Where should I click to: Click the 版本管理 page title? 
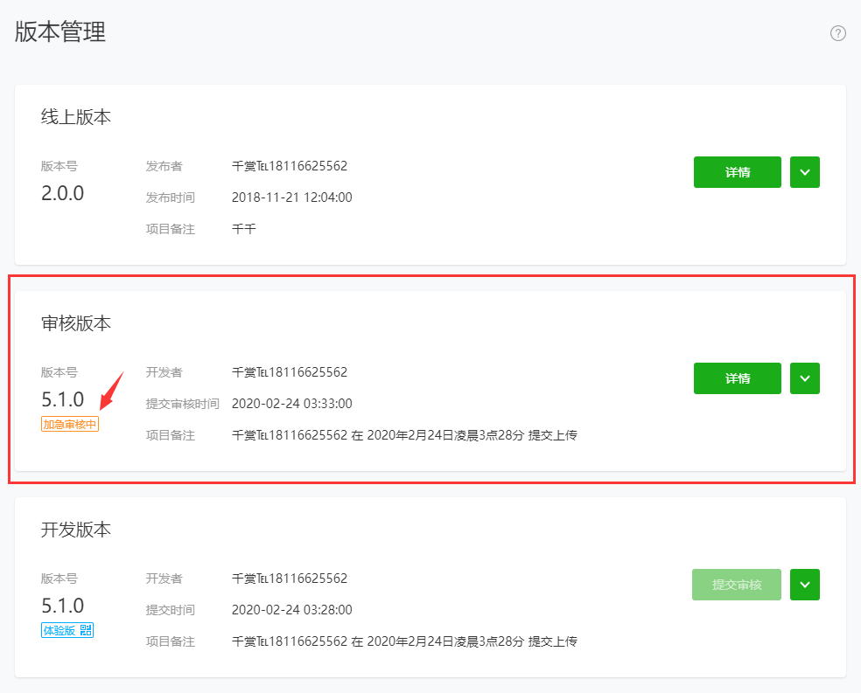59,31
